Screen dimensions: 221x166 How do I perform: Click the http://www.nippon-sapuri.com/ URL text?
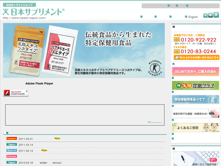(24, 18)
